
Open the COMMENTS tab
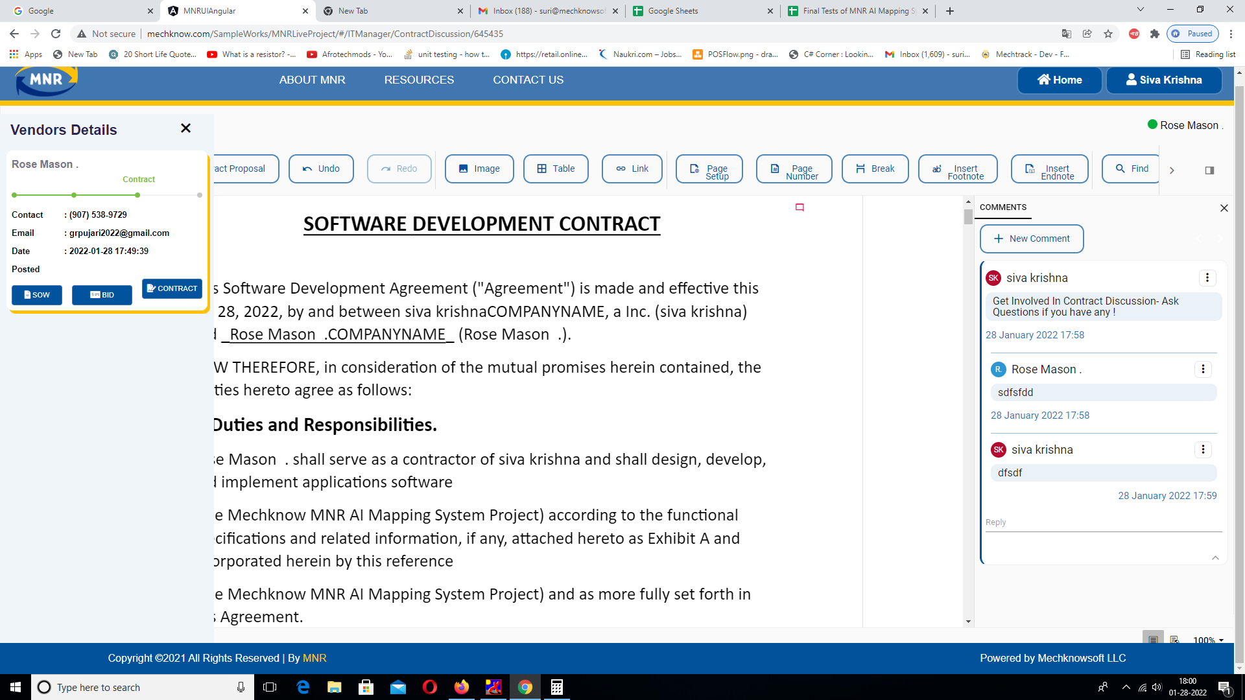point(1002,207)
